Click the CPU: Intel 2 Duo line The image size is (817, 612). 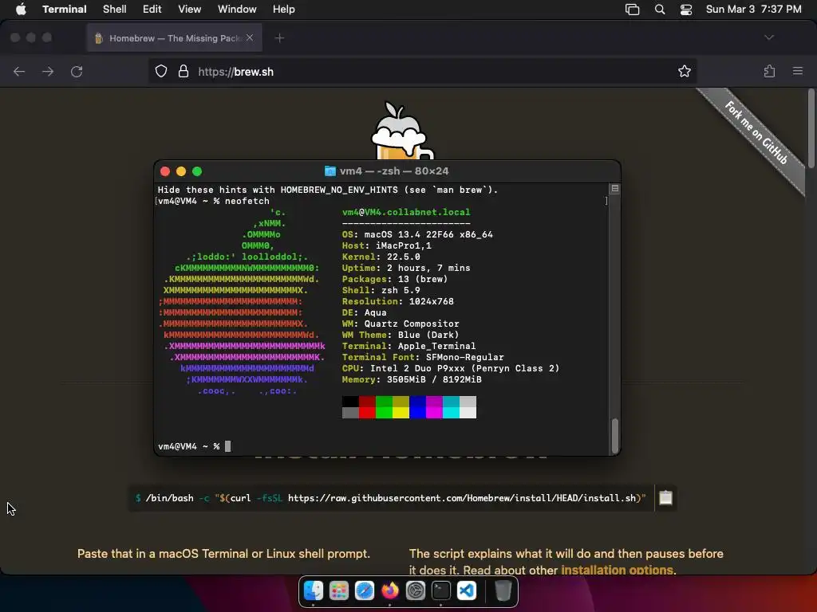[x=451, y=368]
